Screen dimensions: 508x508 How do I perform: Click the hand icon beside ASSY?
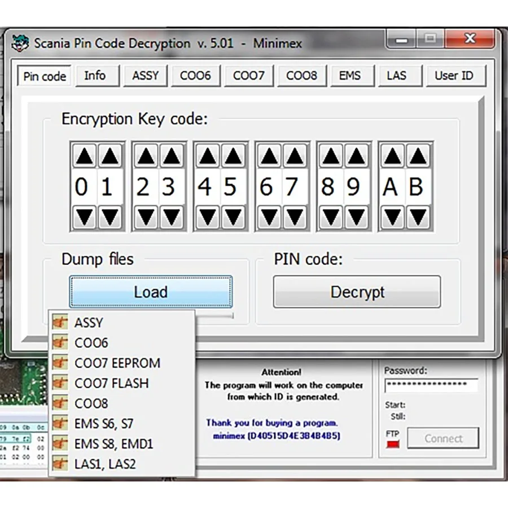pos(60,322)
